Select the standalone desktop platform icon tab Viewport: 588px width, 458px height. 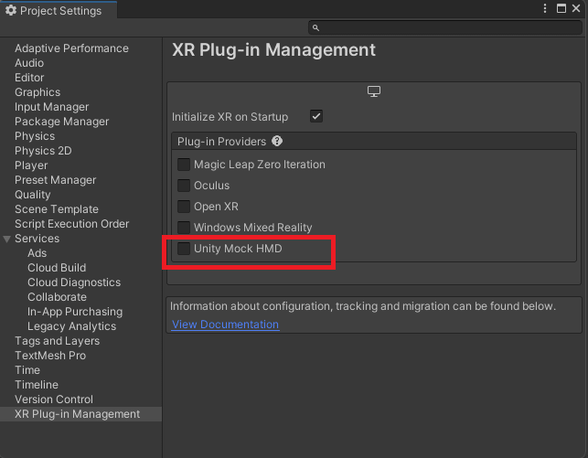(x=374, y=91)
